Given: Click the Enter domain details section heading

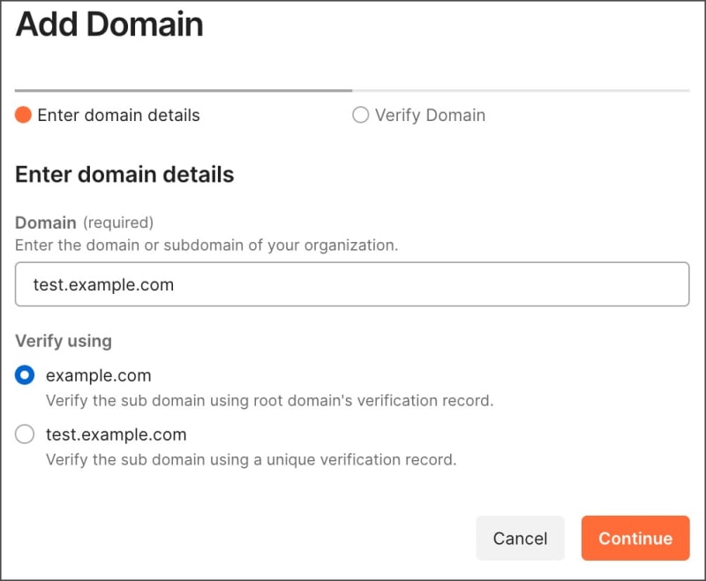Looking at the screenshot, I should pos(123,174).
